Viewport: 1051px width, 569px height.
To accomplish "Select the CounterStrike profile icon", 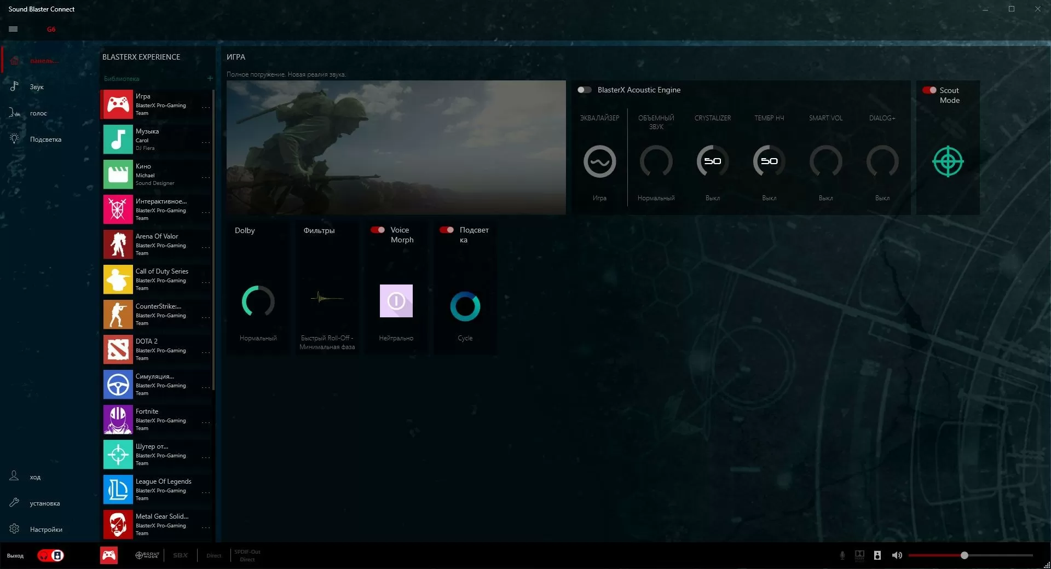I will [x=118, y=314].
